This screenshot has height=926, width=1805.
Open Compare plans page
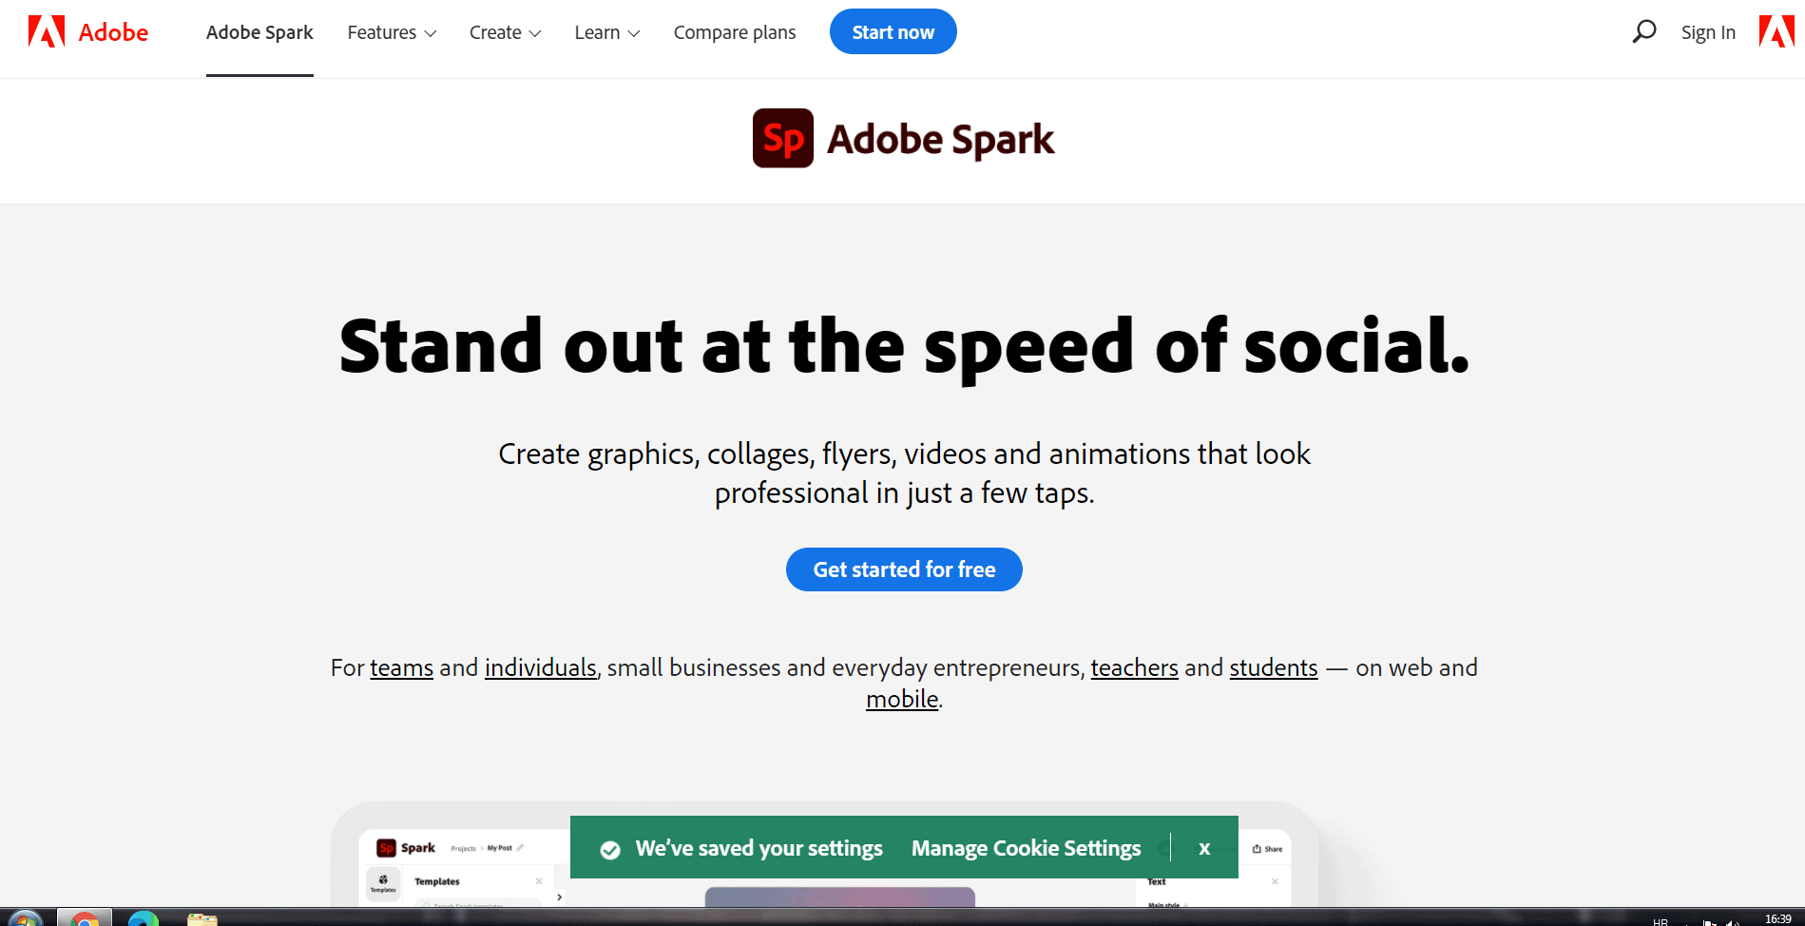(x=735, y=32)
